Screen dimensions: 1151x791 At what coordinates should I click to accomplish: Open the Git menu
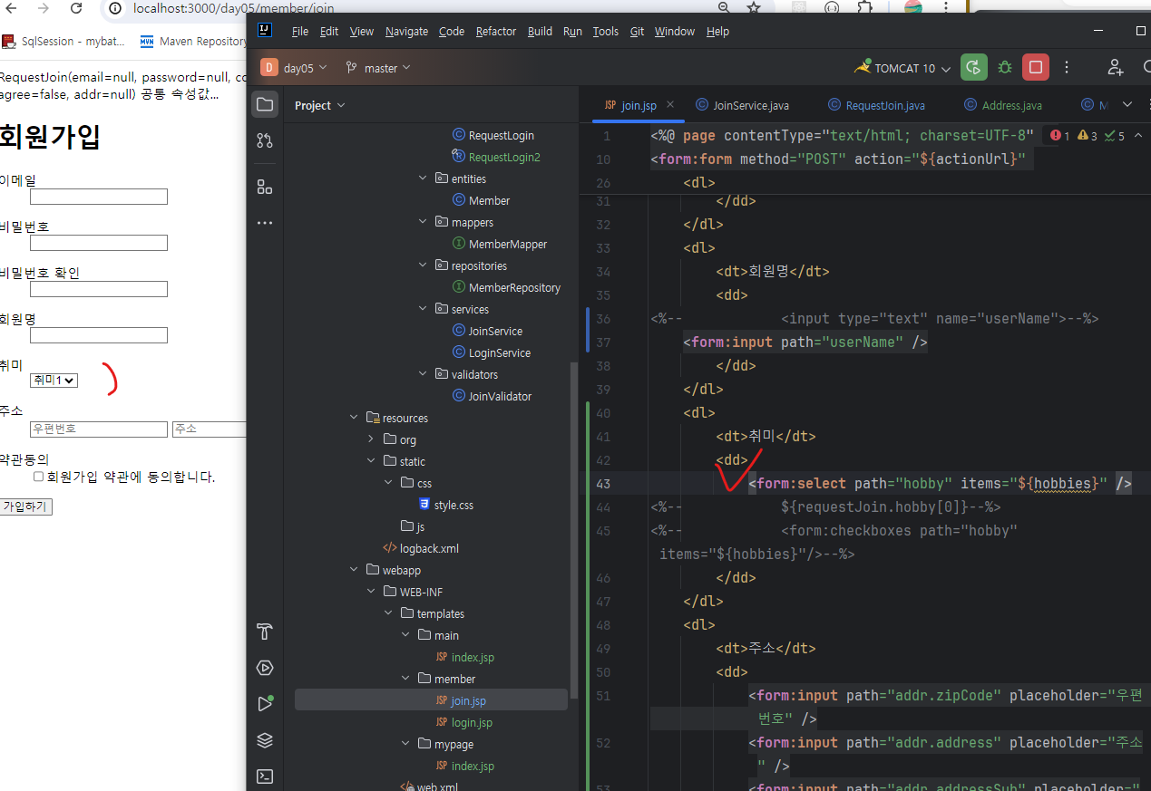(637, 31)
